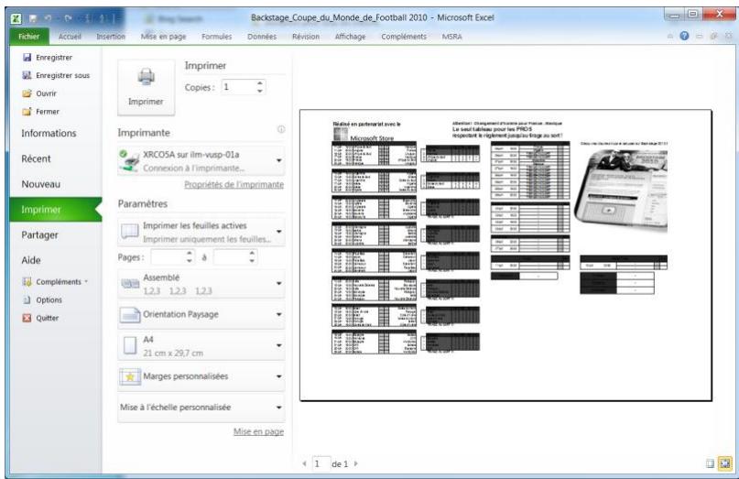Viewport: 739px width, 479px height.
Task: Click the blue help question mark icon
Action: click(x=684, y=36)
